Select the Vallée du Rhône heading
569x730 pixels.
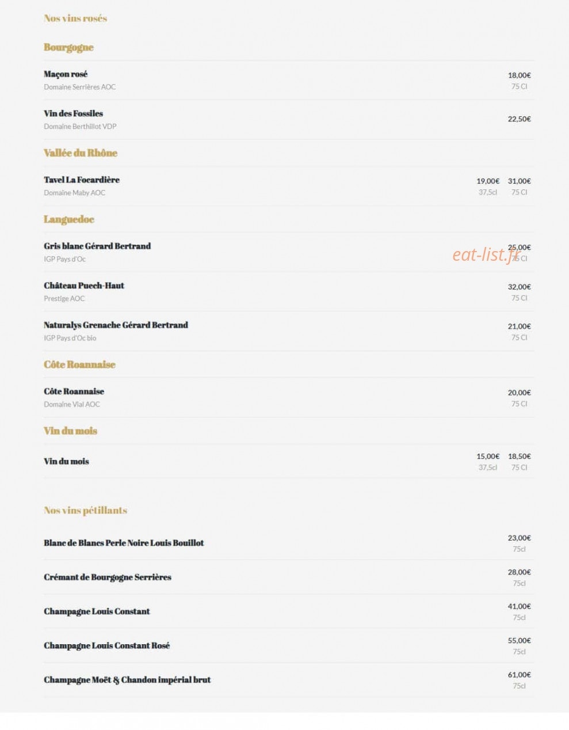click(x=81, y=153)
